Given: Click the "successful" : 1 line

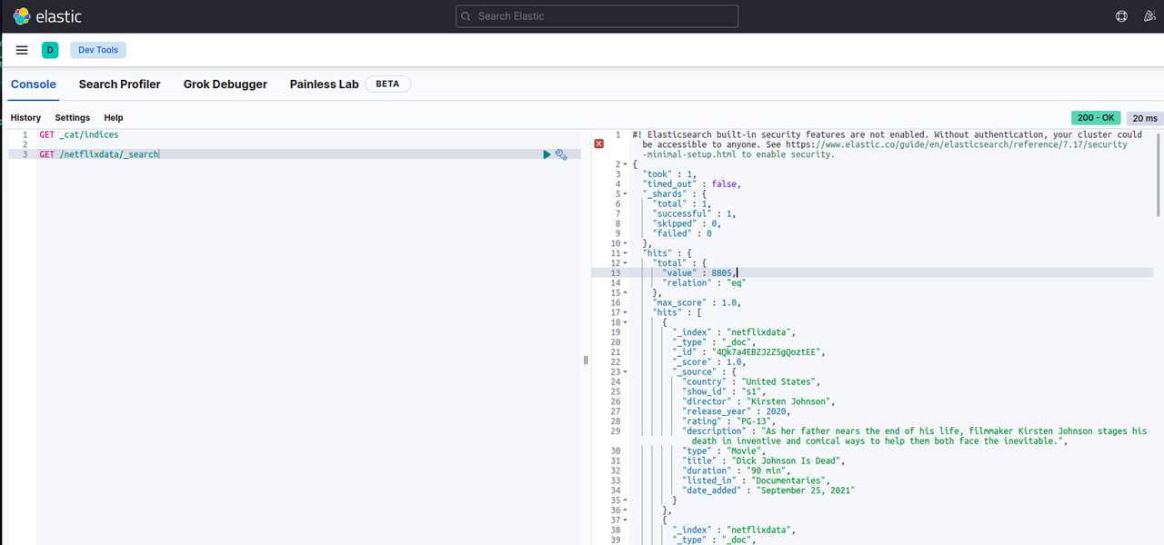Looking at the screenshot, I should click(x=695, y=214).
